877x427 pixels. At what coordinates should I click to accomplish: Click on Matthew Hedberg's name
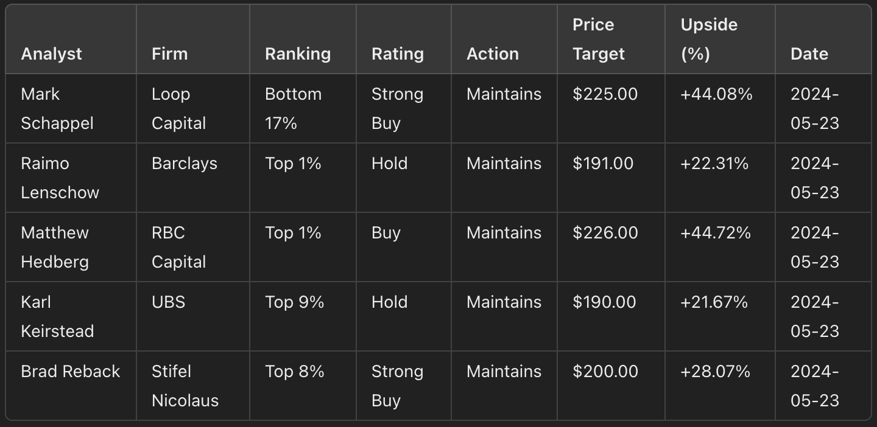tap(55, 247)
